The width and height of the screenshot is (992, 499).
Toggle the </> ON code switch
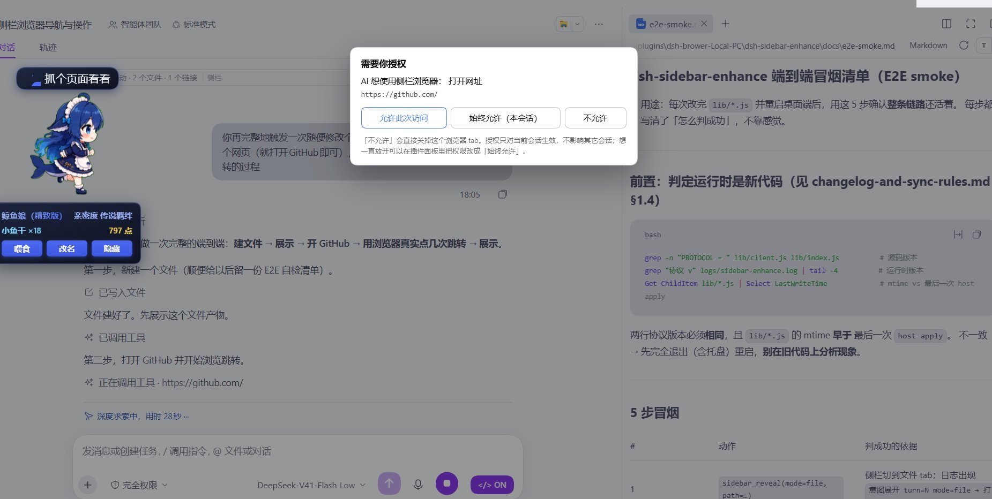click(x=492, y=485)
